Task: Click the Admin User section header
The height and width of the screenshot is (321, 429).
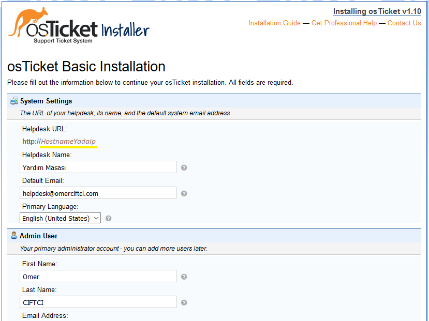Action: [39, 236]
